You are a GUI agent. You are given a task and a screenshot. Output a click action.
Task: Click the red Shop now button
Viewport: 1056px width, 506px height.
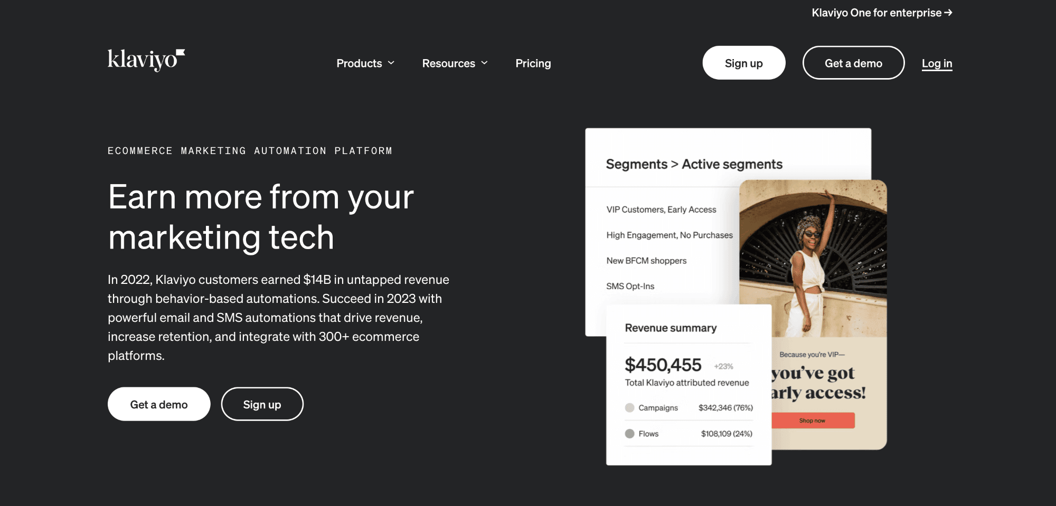813,421
